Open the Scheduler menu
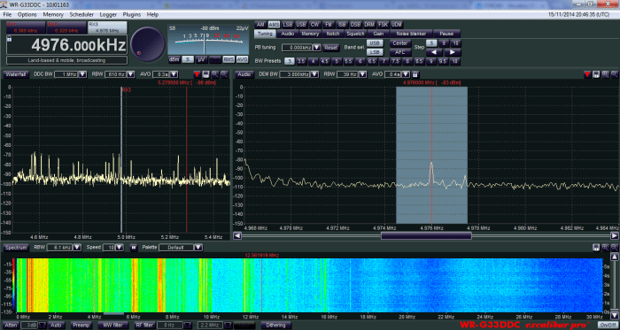620x330 pixels. (81, 15)
